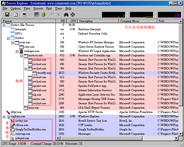
Task: Click the yellow gear DLL/handles view icon
Action: click(x=43, y=15)
